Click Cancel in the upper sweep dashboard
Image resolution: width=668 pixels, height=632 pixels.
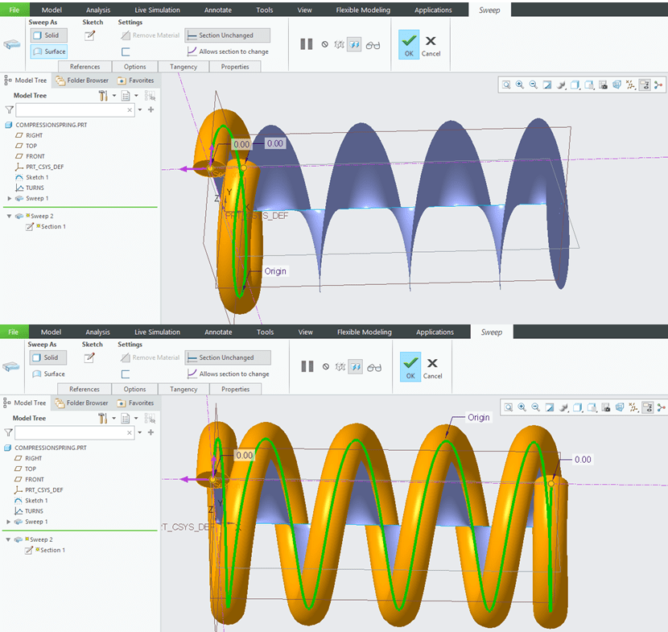pyautogui.click(x=431, y=44)
